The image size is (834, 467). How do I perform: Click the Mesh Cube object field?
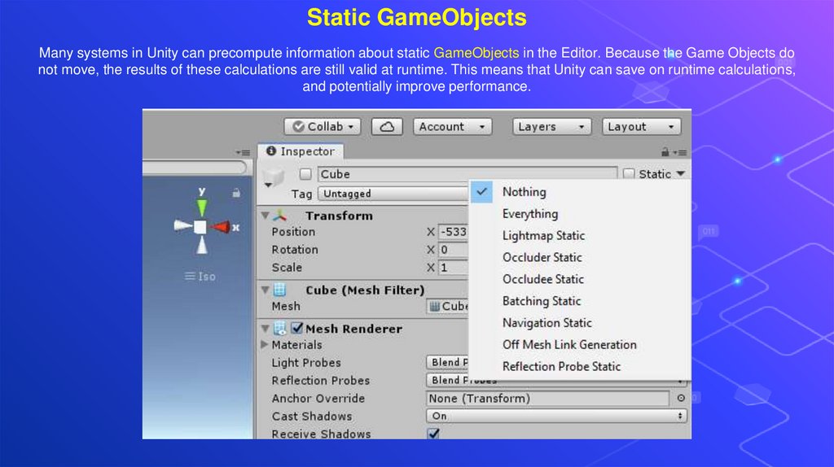click(448, 306)
